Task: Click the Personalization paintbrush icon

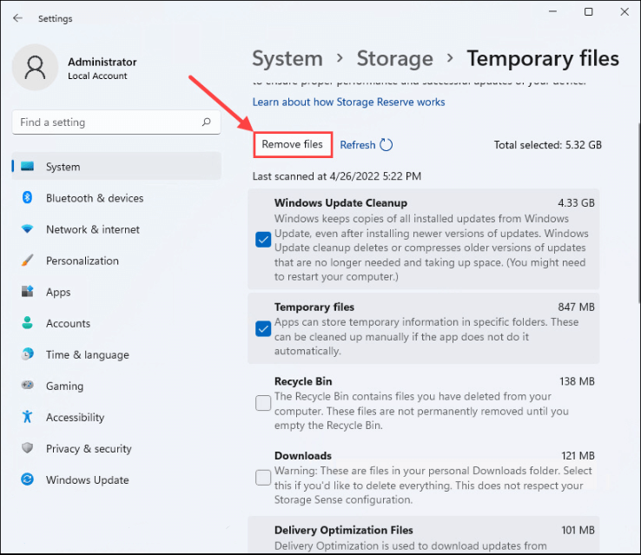Action: [x=28, y=261]
